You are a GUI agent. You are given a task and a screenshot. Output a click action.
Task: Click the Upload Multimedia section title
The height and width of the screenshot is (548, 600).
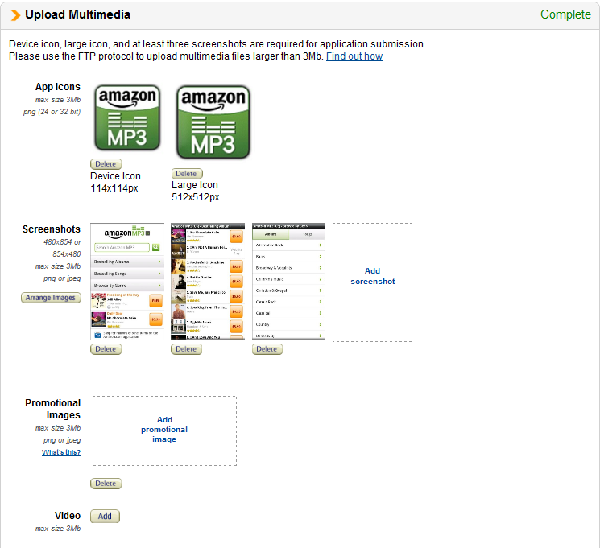tap(77, 14)
